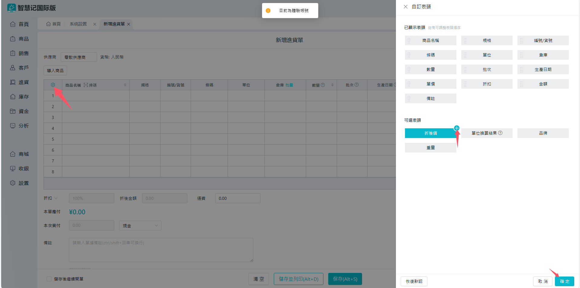This screenshot has height=288, width=580.
Task: Expand the 現金 payment method dropdown
Action: pyautogui.click(x=140, y=226)
